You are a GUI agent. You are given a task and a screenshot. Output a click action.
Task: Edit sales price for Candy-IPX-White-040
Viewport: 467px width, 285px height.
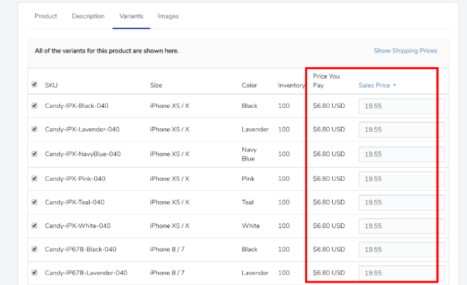pos(401,226)
